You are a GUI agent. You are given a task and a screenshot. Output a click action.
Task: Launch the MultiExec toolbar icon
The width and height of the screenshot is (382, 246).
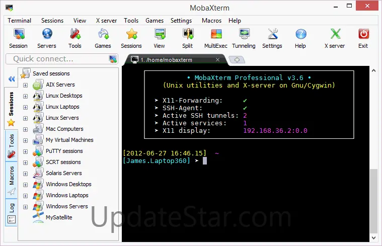[x=216, y=34]
